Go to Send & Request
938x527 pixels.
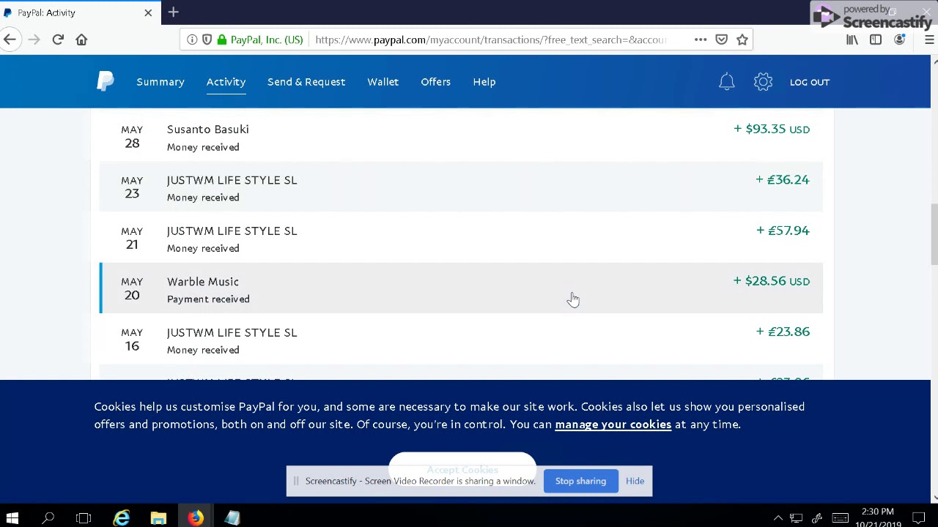[306, 82]
